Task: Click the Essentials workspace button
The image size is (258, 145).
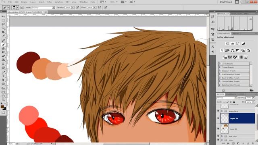Action: pyautogui.click(x=226, y=2)
